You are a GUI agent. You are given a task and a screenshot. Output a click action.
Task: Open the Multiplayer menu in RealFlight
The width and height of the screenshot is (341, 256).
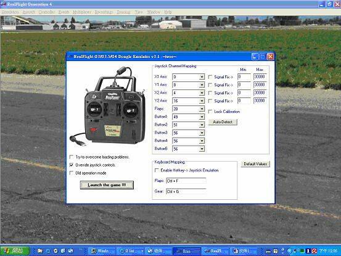[x=82, y=12]
